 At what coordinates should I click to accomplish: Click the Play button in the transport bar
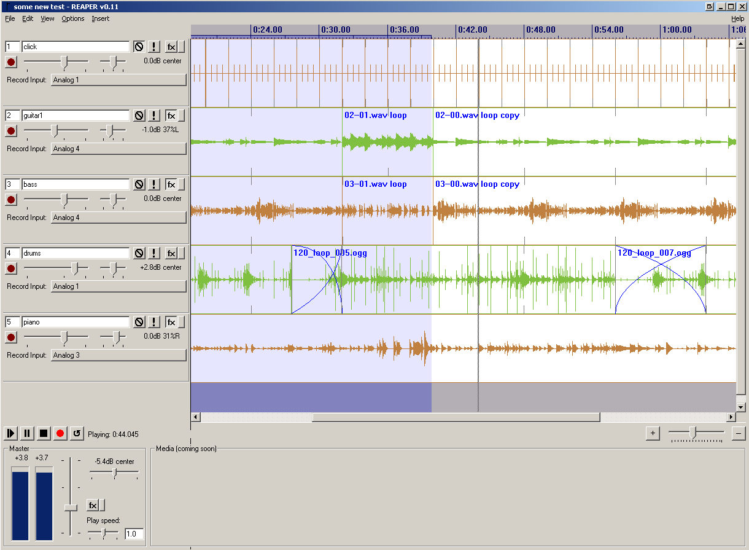tap(10, 433)
